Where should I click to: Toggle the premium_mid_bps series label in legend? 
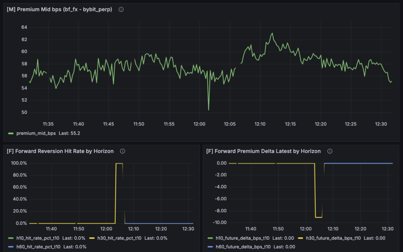(x=36, y=133)
